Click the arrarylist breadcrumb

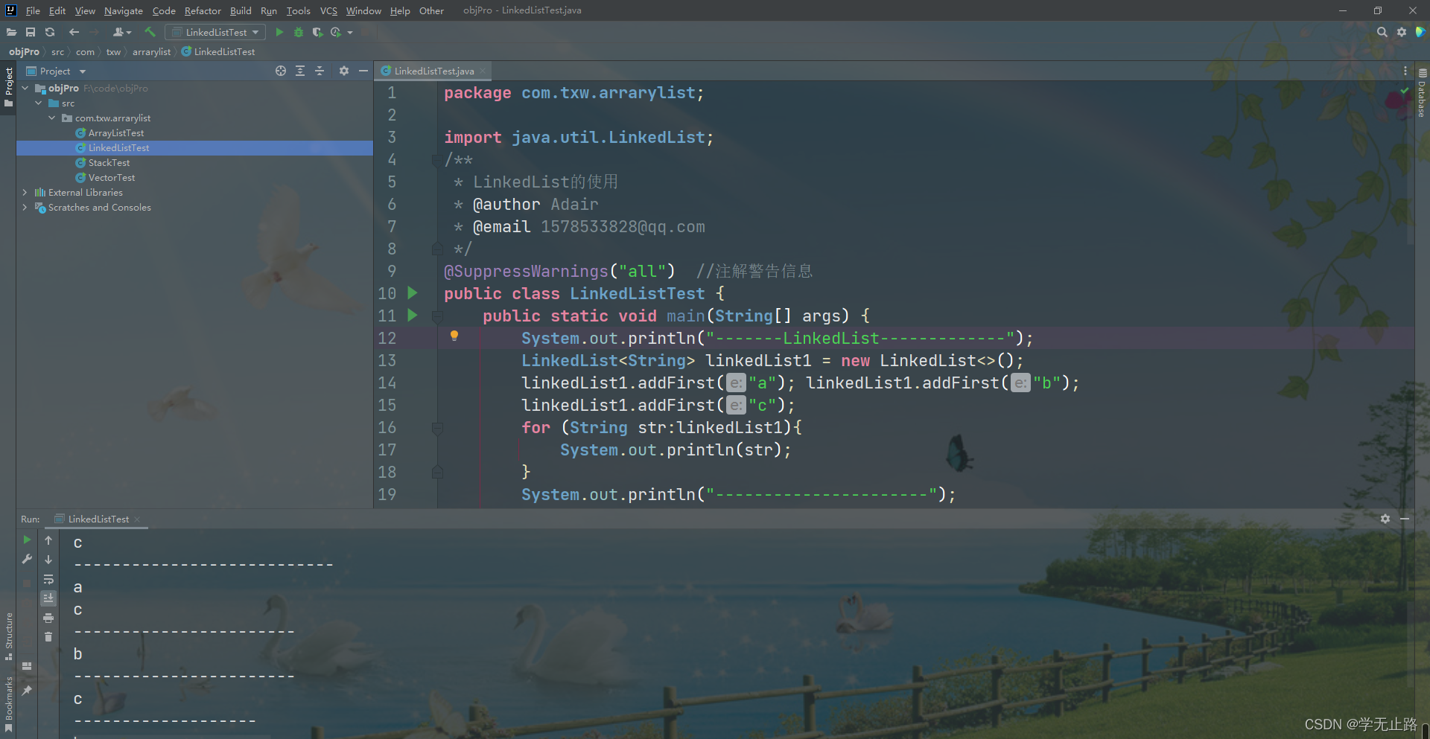click(151, 51)
